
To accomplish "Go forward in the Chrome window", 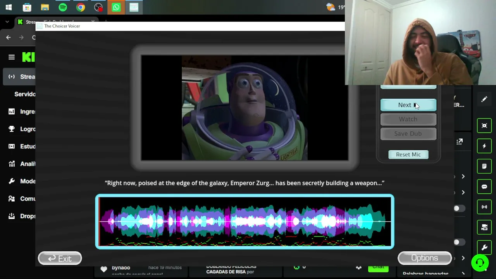I will point(21,37).
